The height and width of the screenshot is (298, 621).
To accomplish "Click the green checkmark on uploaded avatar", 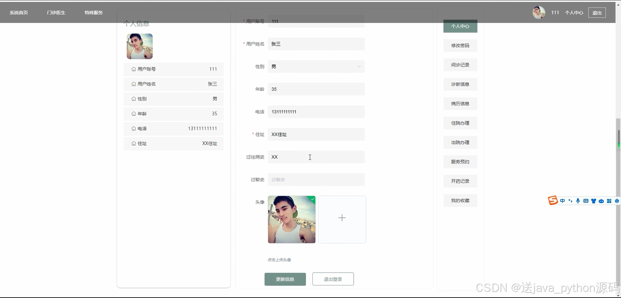I will 312,199.
